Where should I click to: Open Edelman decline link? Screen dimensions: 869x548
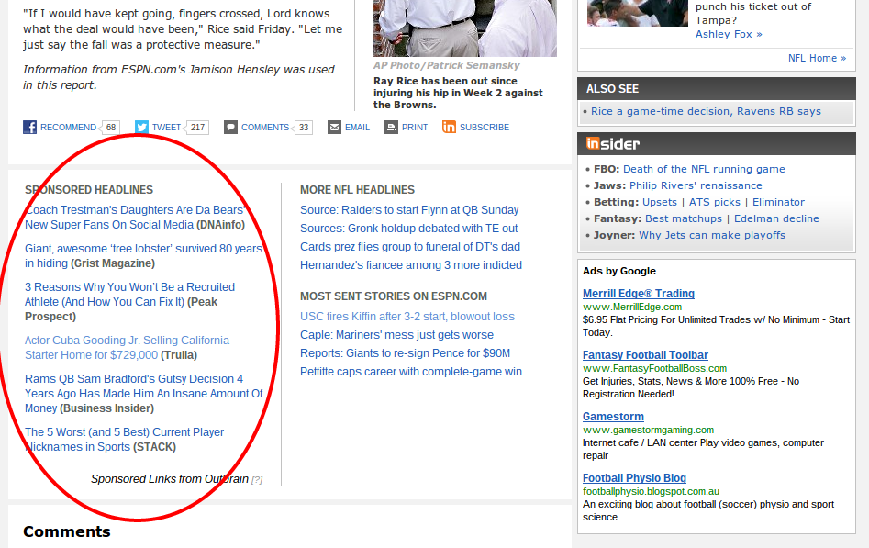[x=776, y=218]
